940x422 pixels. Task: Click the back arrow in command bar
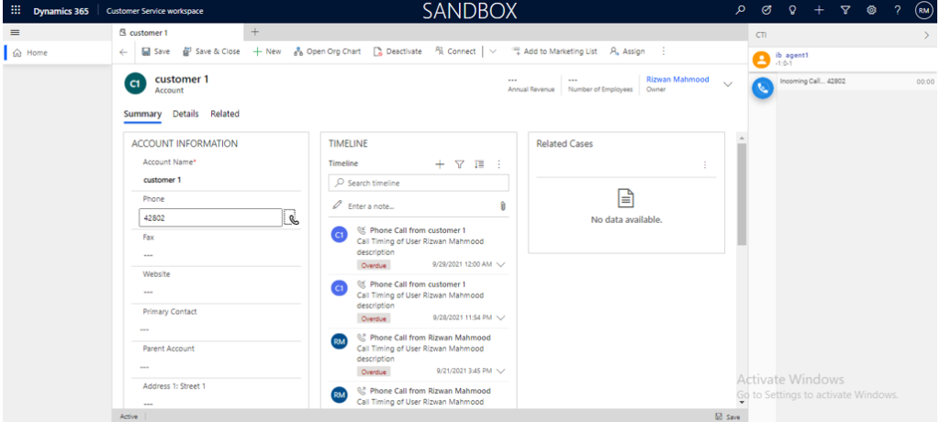124,52
